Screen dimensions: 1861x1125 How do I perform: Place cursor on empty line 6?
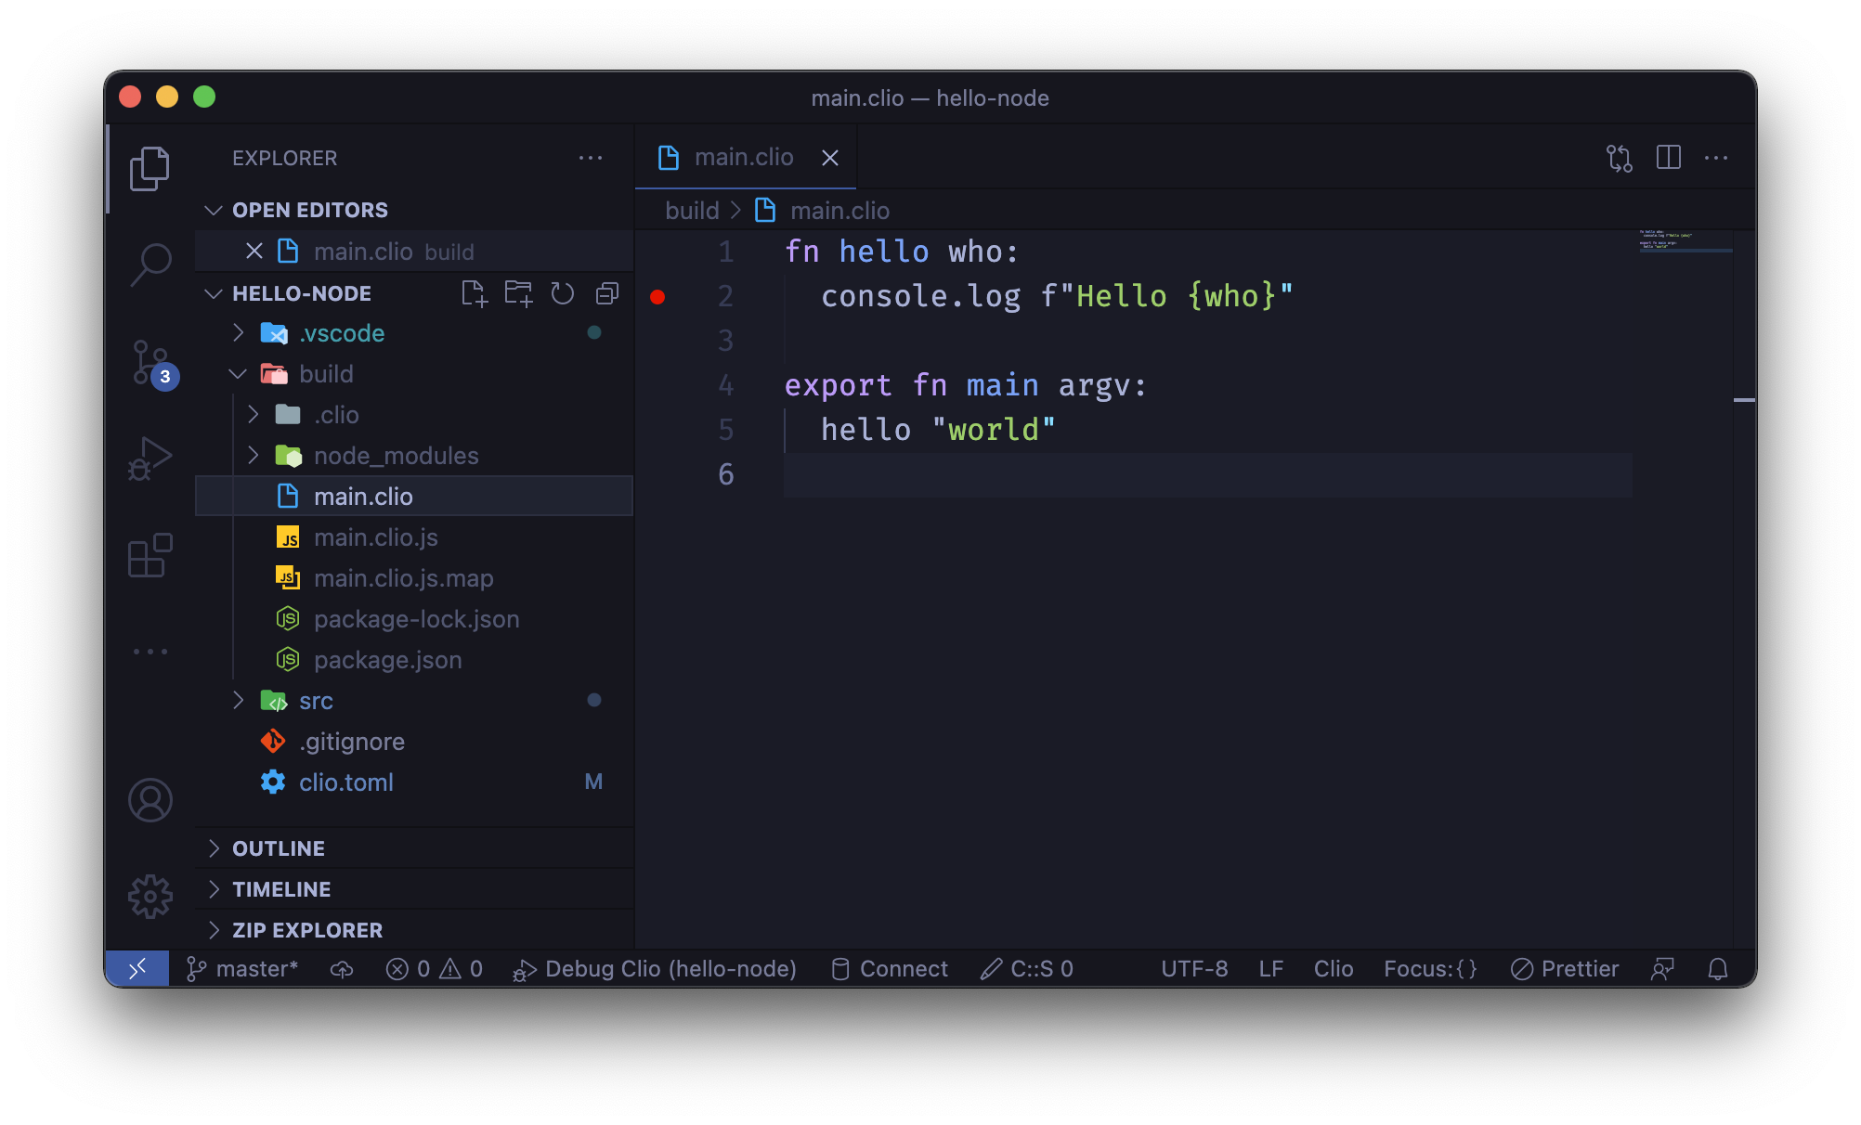tap(1207, 475)
